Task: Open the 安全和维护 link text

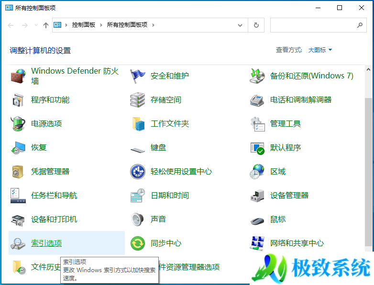Action: point(170,76)
